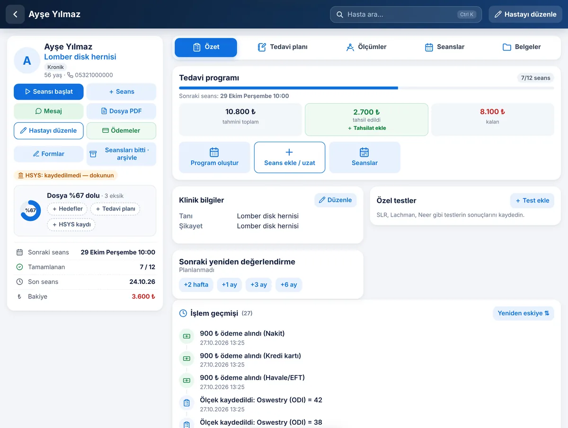Start session with Seansı başlat button
This screenshot has height=428, width=568.
49,91
